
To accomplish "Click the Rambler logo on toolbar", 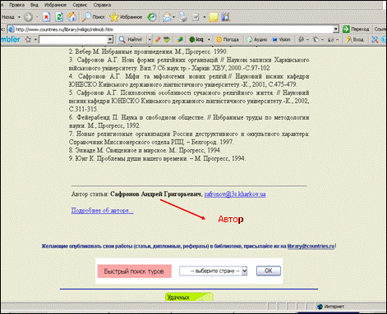I will pos(10,39).
